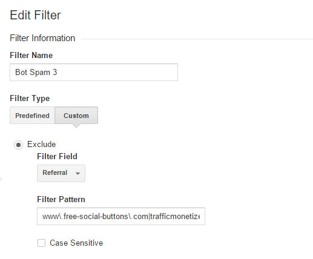
Task: Click the Filter Field label
Action: 57,157
